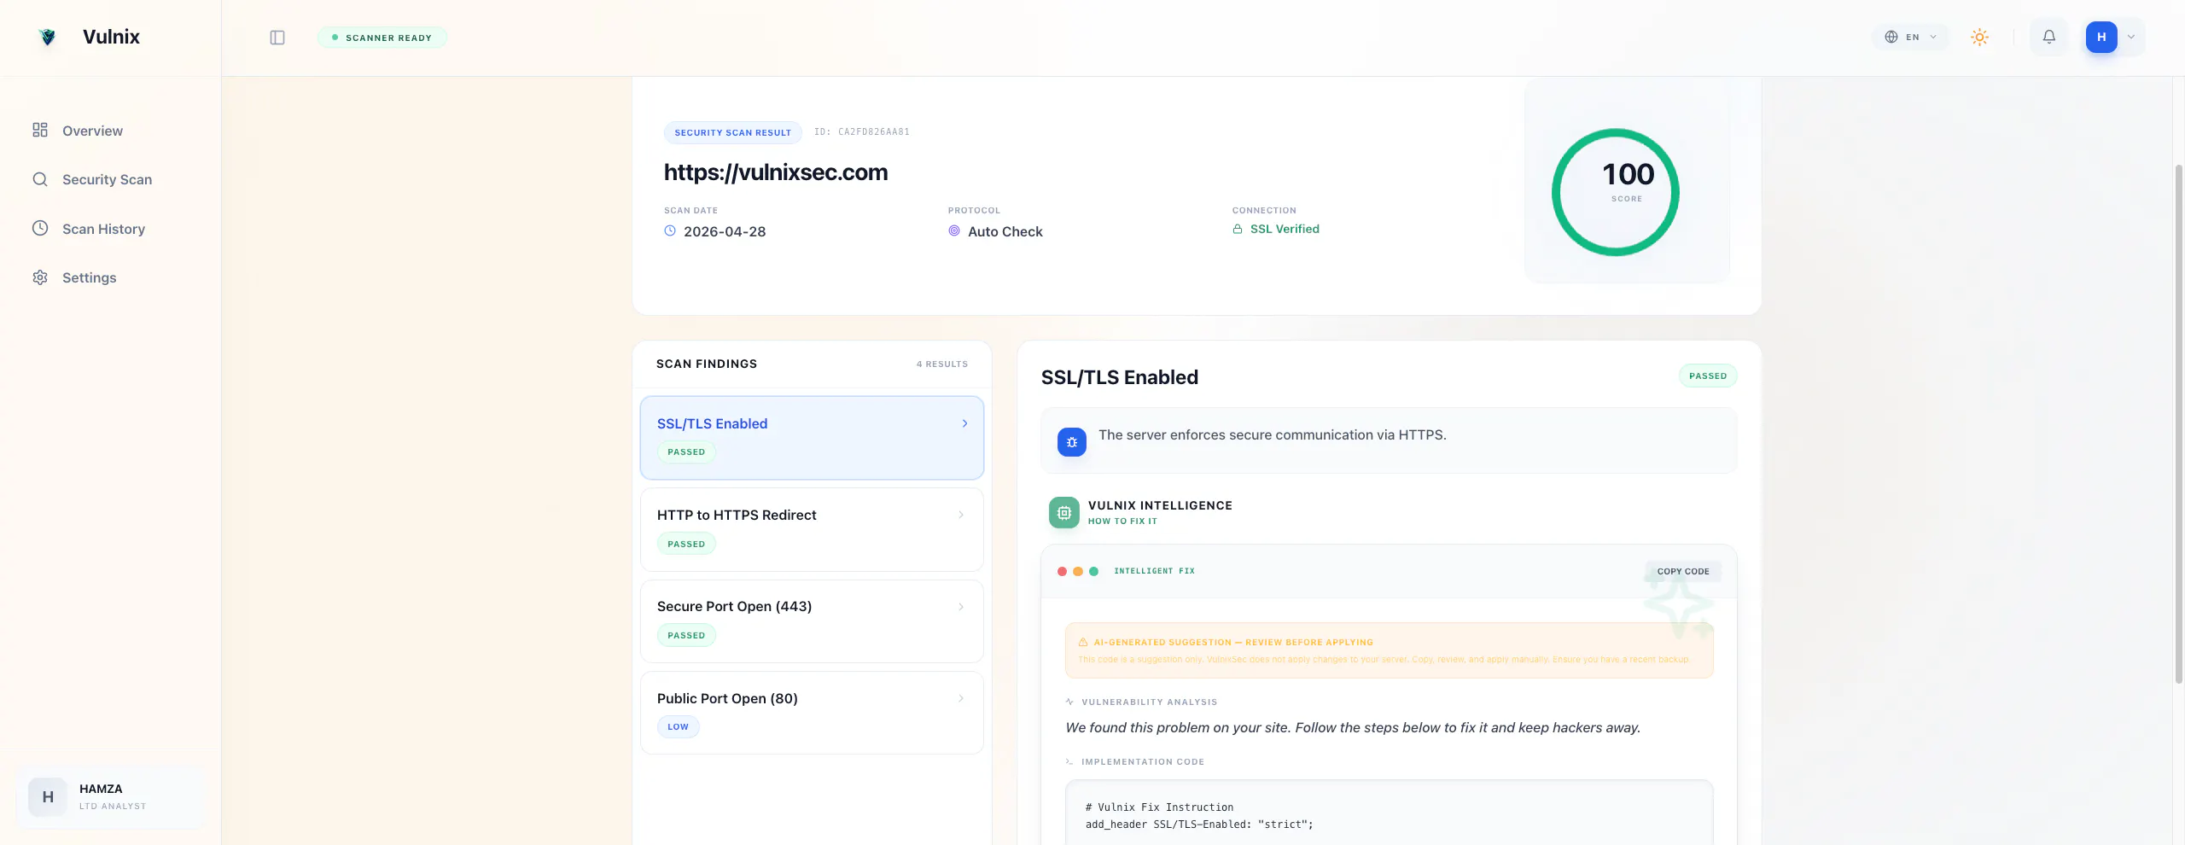
Task: Click the SSL Verified lock icon
Action: pos(1238,229)
